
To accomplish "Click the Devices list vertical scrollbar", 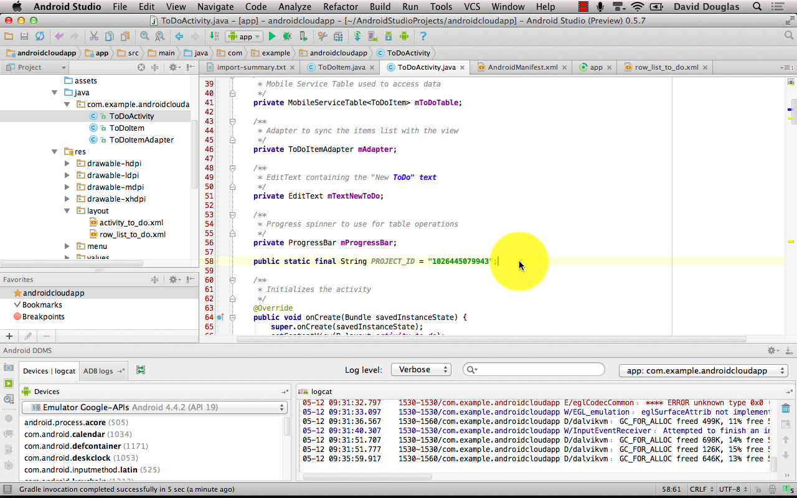I will pos(287,426).
